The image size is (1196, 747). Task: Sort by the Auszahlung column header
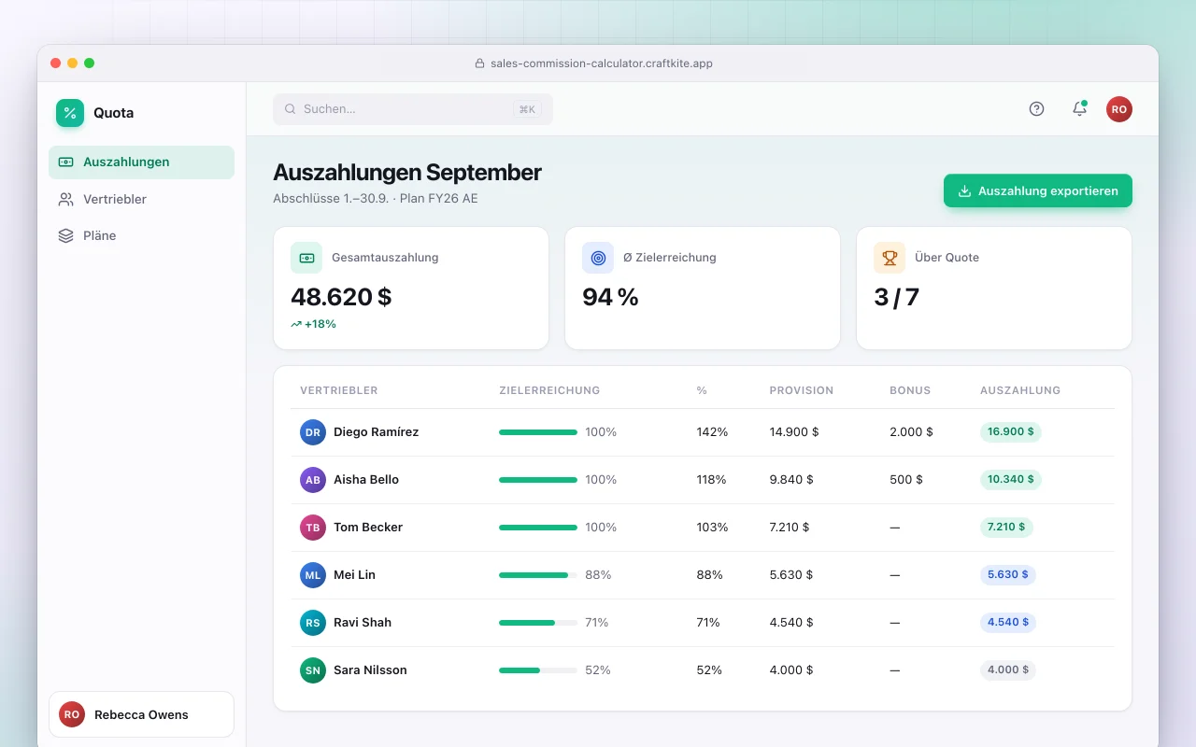(x=1020, y=390)
